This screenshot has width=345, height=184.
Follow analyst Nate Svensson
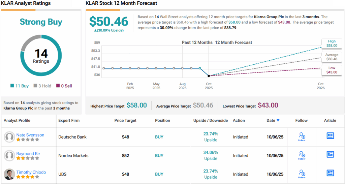point(302,136)
